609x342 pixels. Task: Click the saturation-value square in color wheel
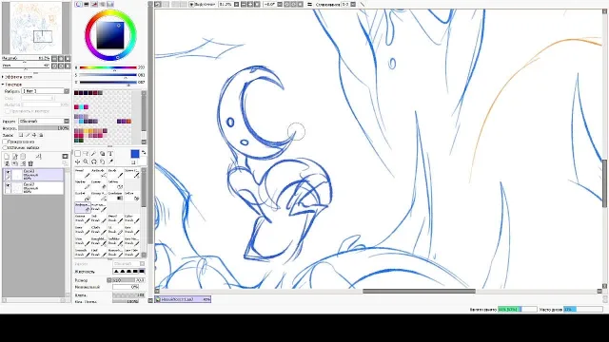point(110,35)
